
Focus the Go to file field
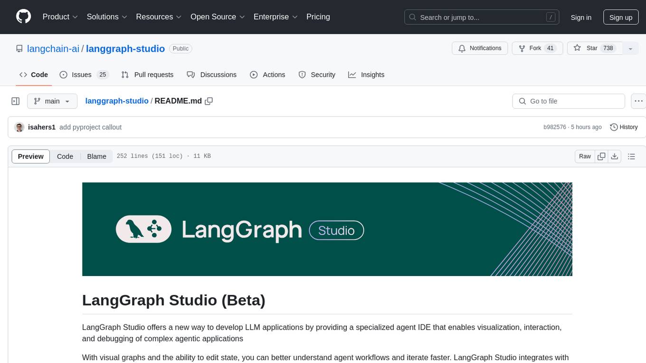click(x=569, y=101)
